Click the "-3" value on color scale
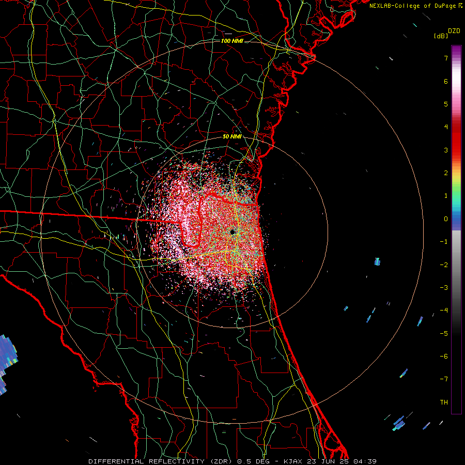The height and width of the screenshot is (465, 465). pos(444,288)
